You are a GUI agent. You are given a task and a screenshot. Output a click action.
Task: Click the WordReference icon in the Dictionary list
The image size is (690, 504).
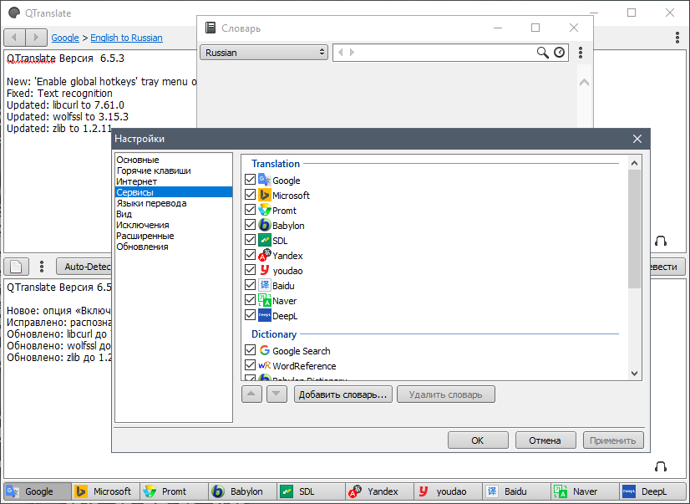click(265, 365)
